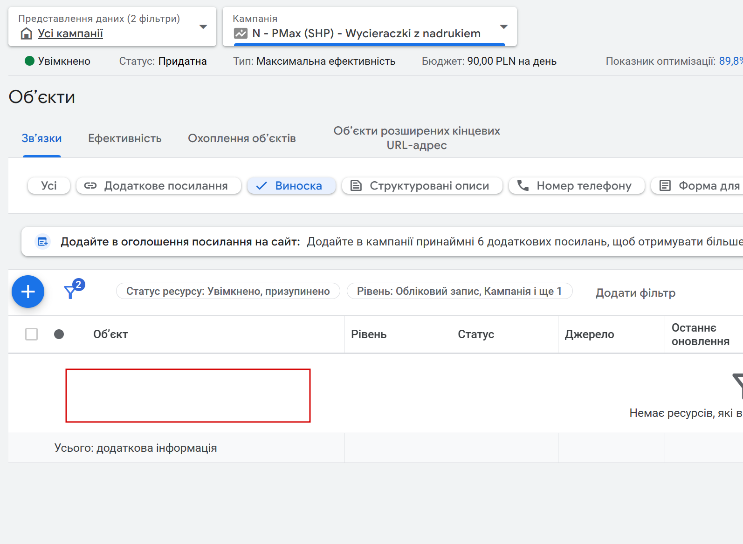Click the recommendation icon in the sitelinks banner
Image resolution: width=743 pixels, height=544 pixels.
tap(43, 242)
